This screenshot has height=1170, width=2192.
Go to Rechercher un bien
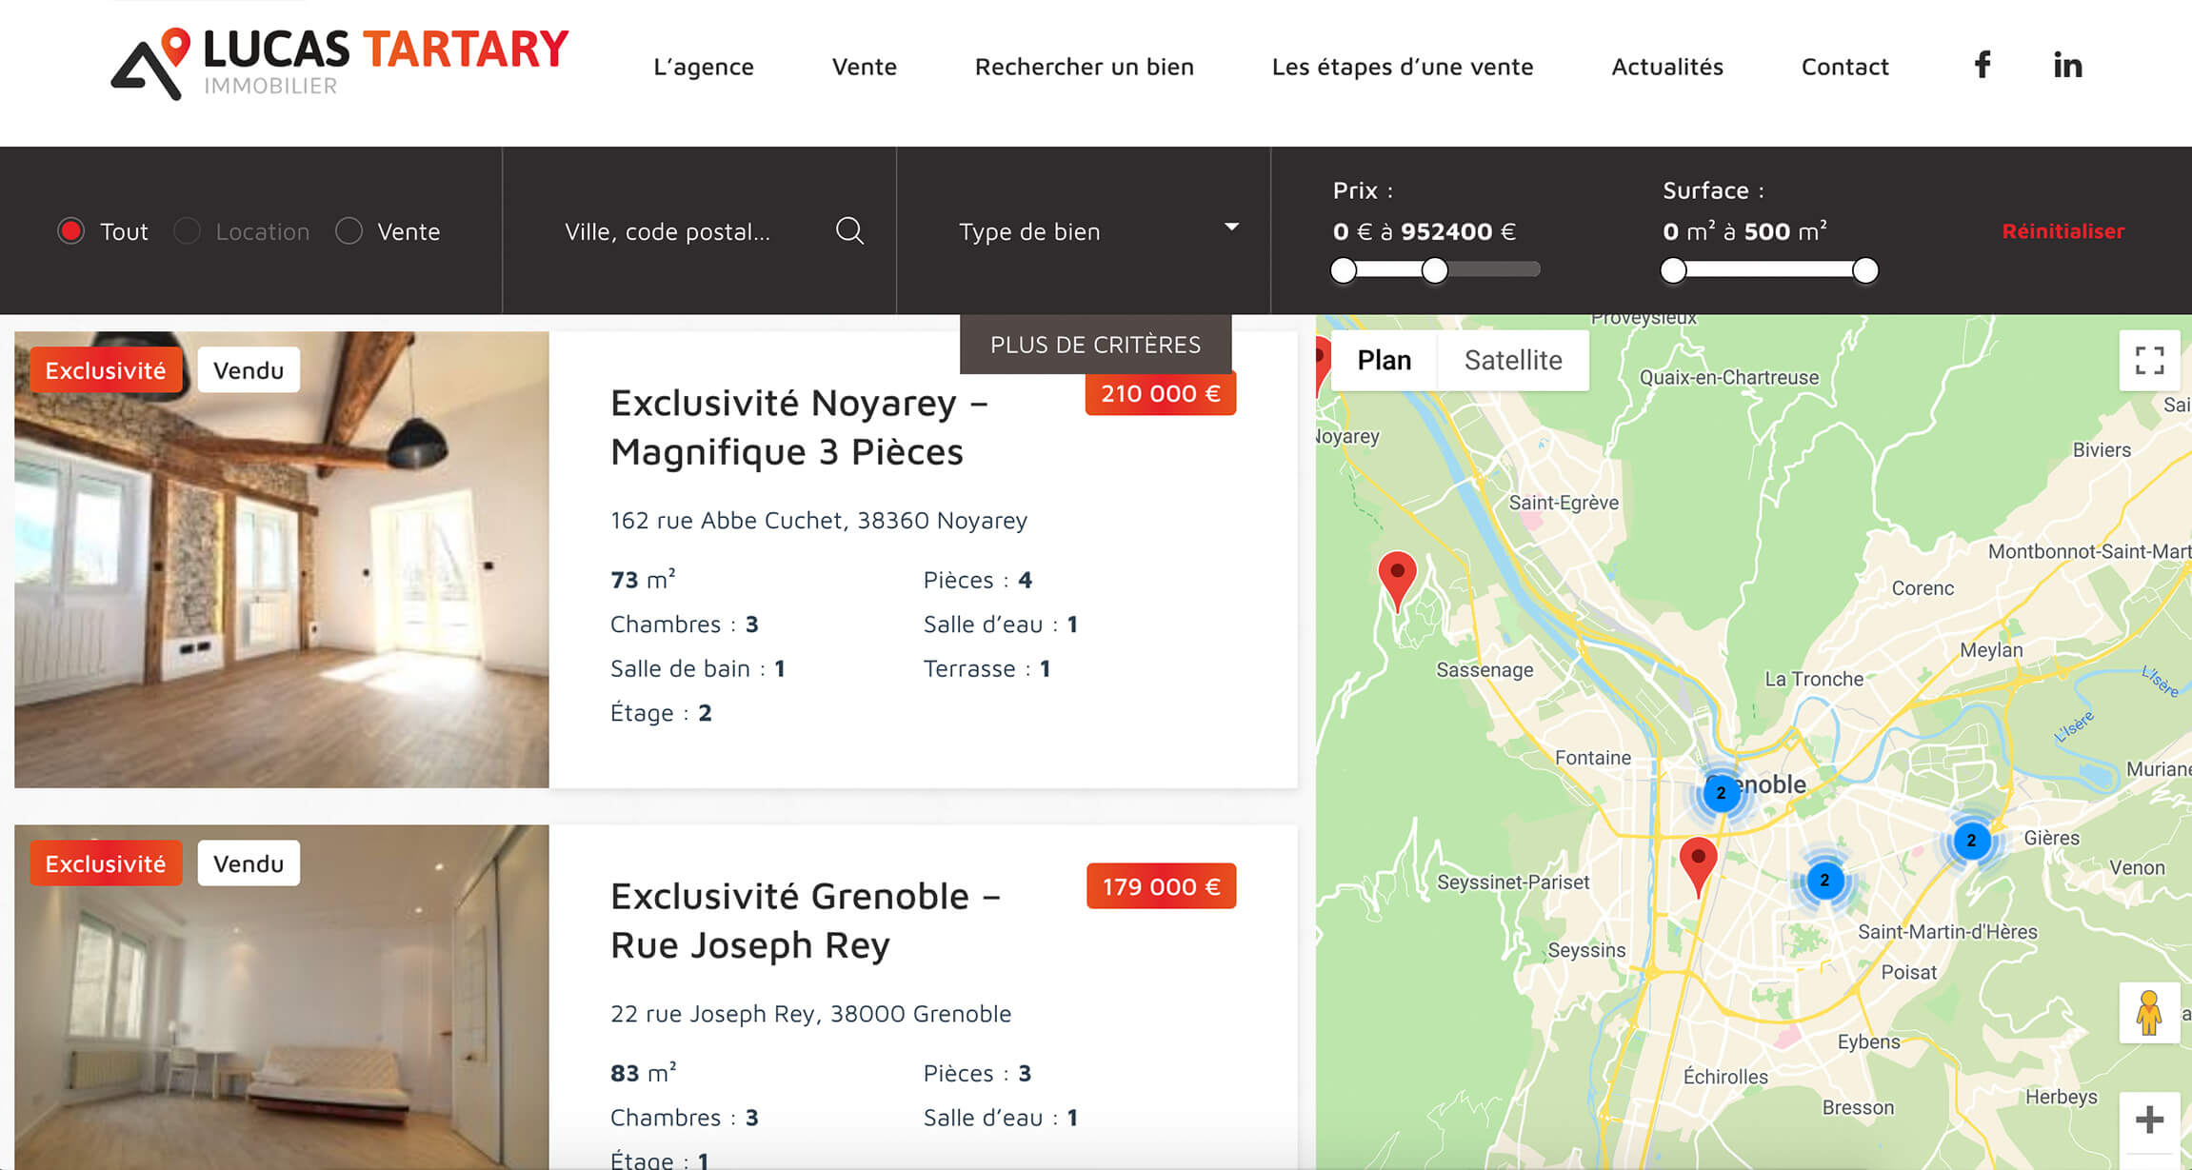click(1084, 67)
